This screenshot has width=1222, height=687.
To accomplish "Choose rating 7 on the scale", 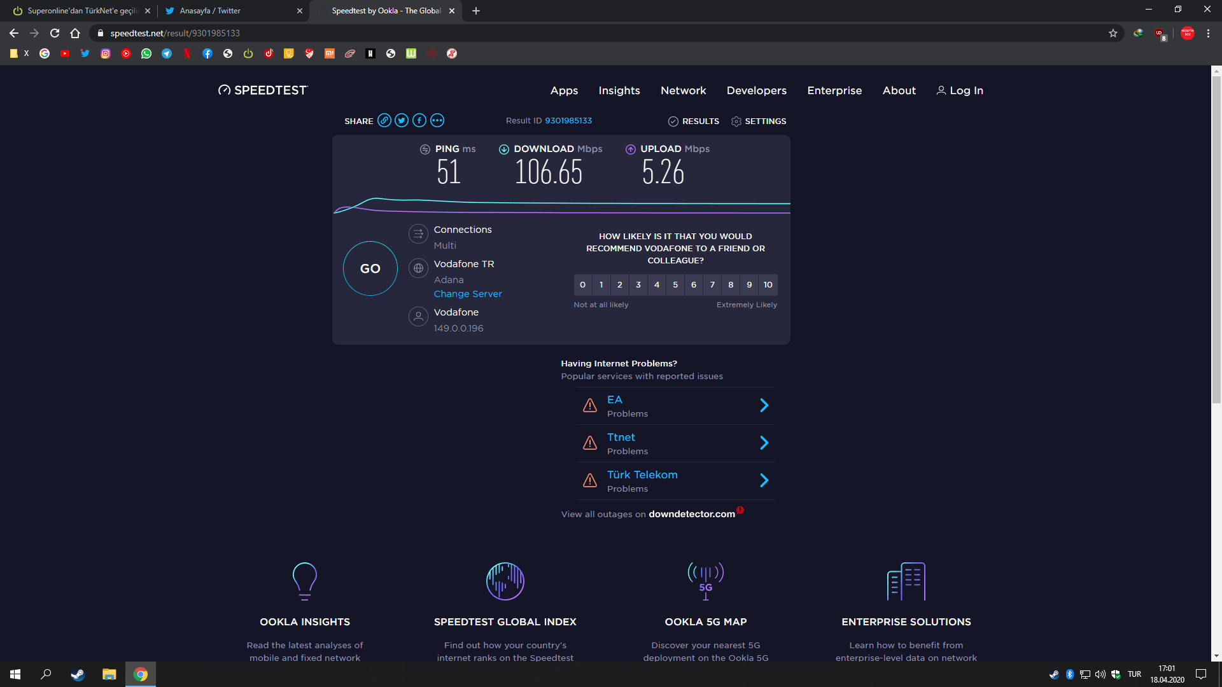I will [x=712, y=285].
